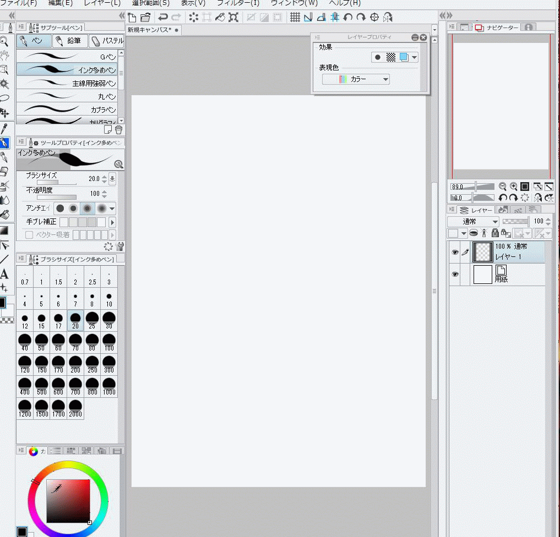The height and width of the screenshot is (537, 560).
Task: Expand the アンチエイリアス options dropdown arrow
Action: [112, 209]
